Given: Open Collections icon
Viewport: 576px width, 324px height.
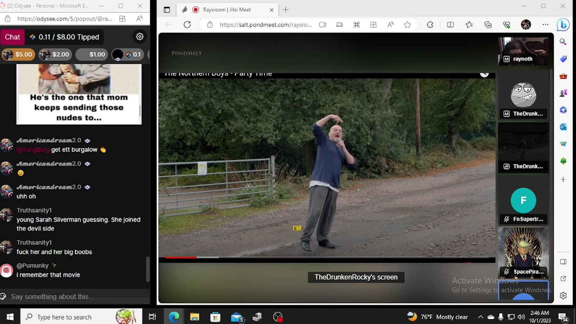Looking at the screenshot, I should (x=488, y=25).
